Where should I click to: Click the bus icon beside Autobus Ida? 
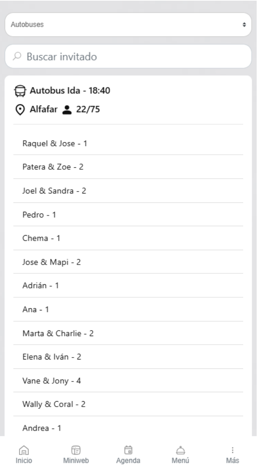pyautogui.click(x=20, y=91)
